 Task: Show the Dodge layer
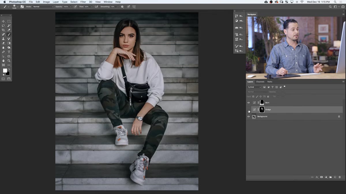point(249,110)
